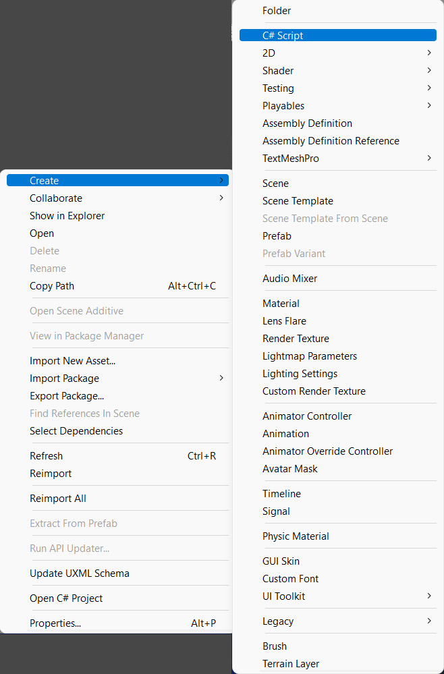
Task: Create a new Brush
Action: [x=338, y=646]
